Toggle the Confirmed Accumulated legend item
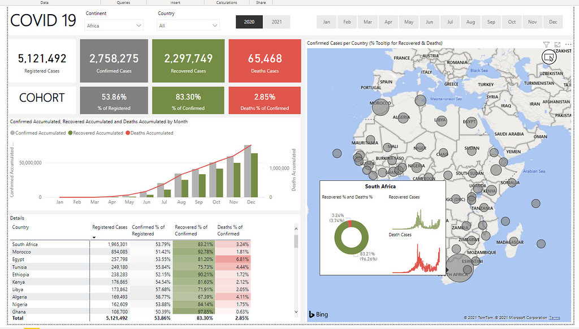The height and width of the screenshot is (329, 579). click(40, 132)
